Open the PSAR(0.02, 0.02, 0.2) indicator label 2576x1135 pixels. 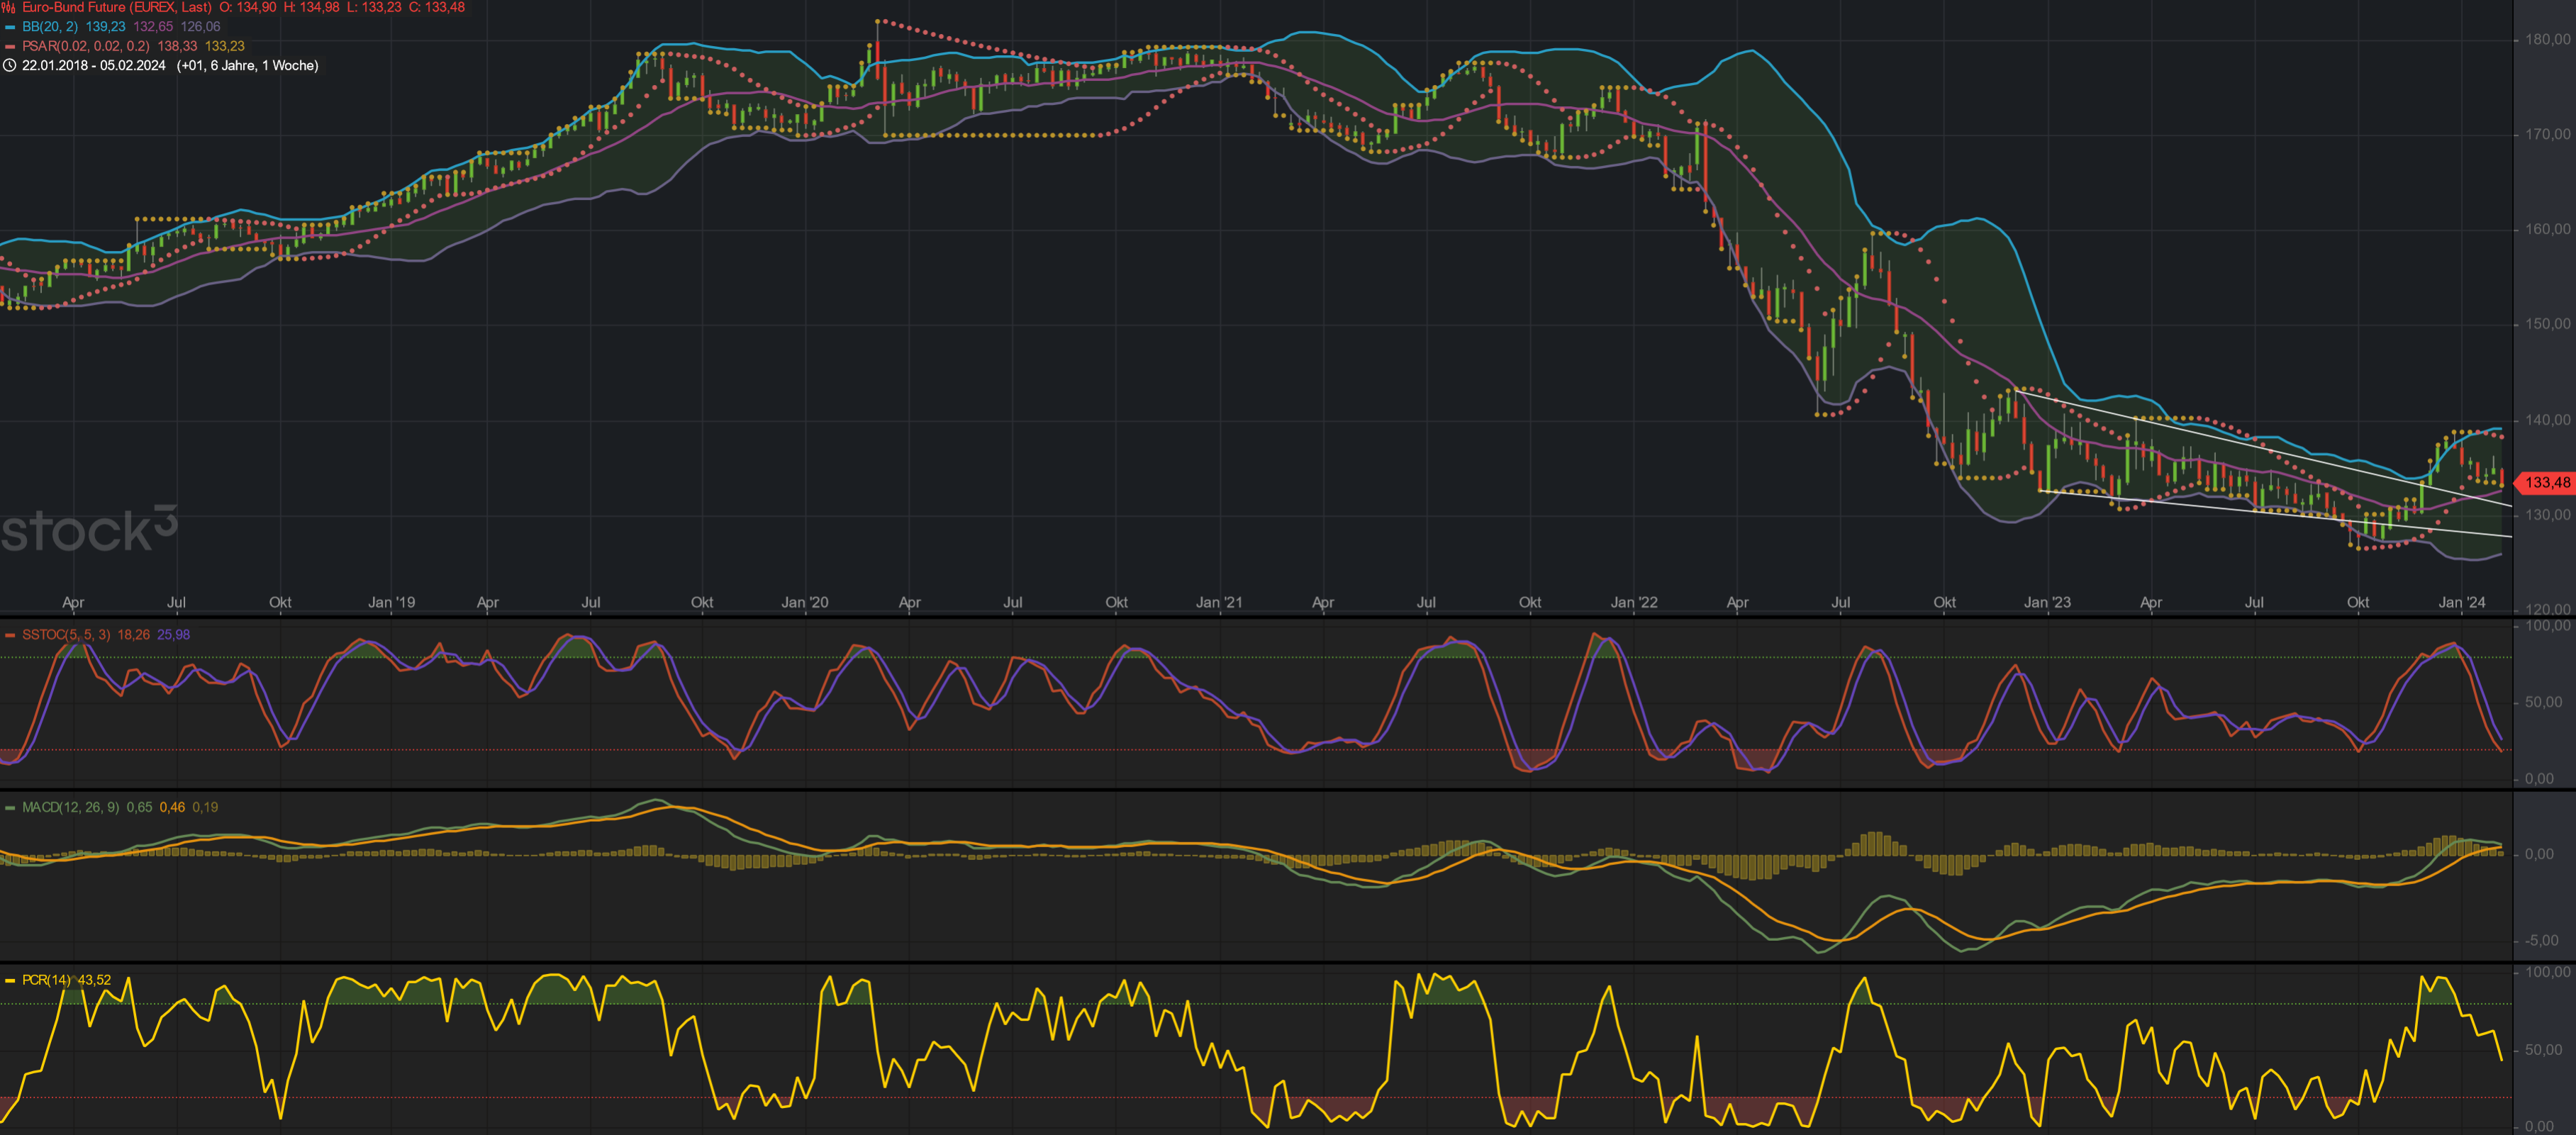point(86,47)
